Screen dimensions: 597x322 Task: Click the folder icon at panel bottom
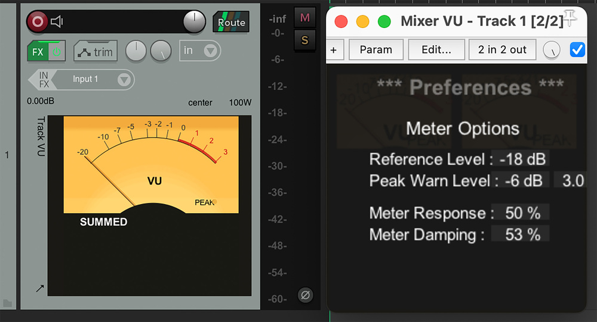(x=7, y=304)
